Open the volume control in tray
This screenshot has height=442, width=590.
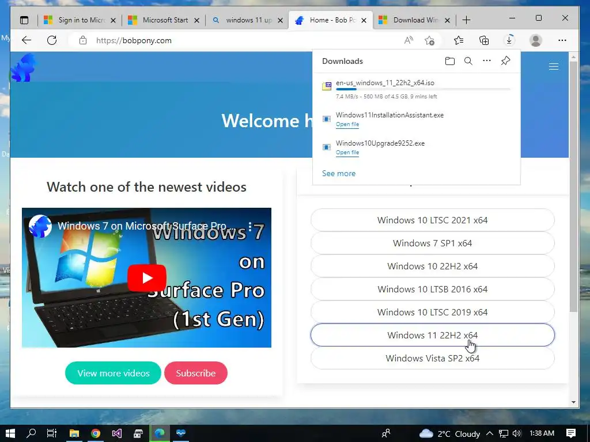tap(517, 433)
